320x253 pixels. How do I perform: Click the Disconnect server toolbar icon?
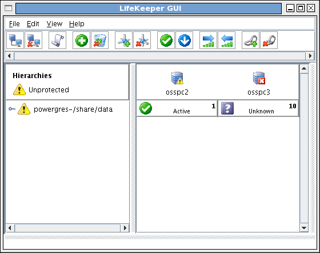coord(34,40)
